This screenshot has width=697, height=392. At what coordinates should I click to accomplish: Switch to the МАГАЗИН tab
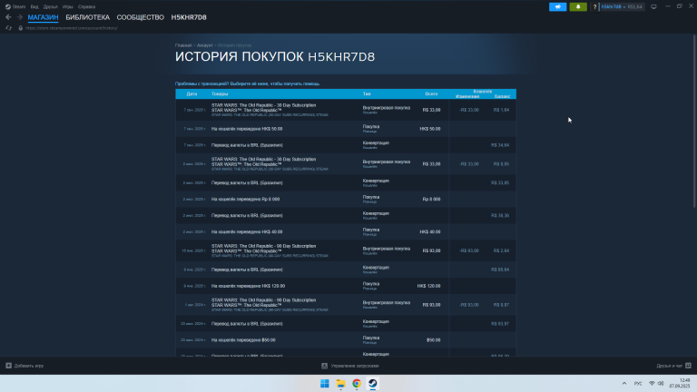point(43,17)
